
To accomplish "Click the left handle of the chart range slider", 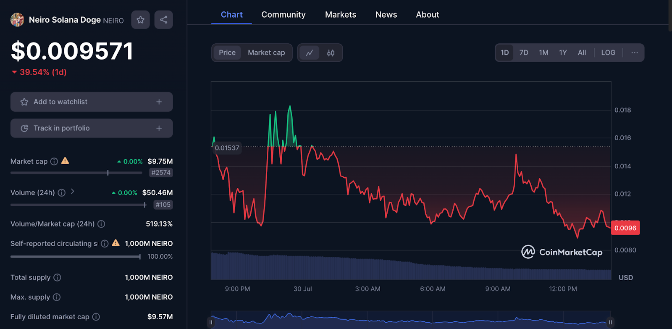I will tap(211, 322).
